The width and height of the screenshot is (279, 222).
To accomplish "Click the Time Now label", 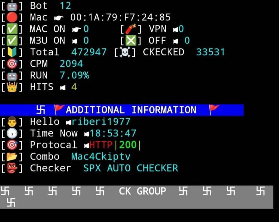I will (54, 133).
